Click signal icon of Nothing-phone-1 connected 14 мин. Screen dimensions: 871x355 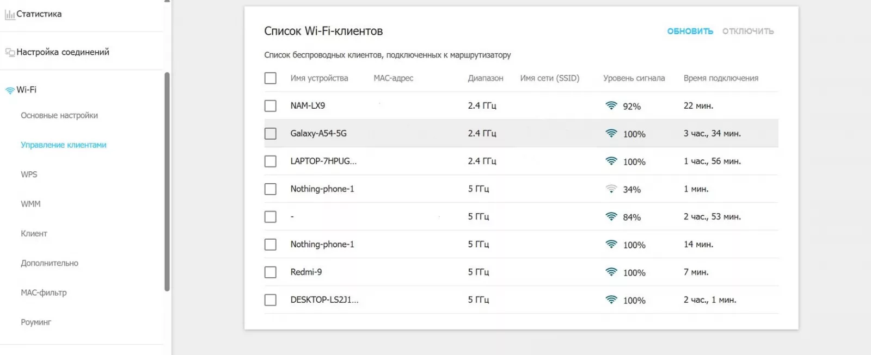[x=611, y=244]
